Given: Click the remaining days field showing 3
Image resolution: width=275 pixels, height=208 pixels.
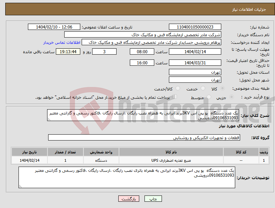Looking at the screenshot, I should click(x=104, y=51).
